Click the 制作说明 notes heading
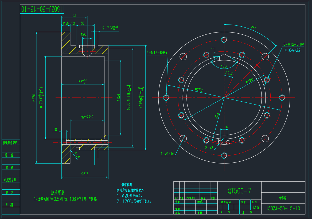 (126, 185)
